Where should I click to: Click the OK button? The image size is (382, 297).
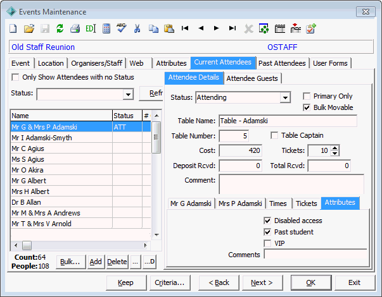point(311,282)
